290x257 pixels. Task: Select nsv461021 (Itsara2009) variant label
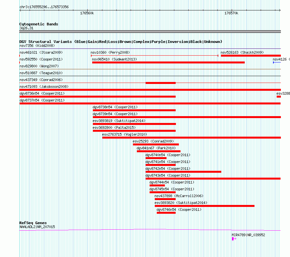click(x=41, y=52)
